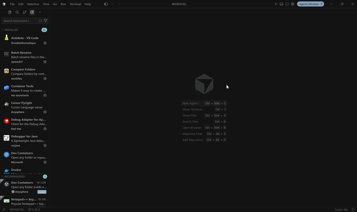The height and width of the screenshot is (212, 357).
Task: Select the Antidote - VS Code extension
Action: (25, 40)
